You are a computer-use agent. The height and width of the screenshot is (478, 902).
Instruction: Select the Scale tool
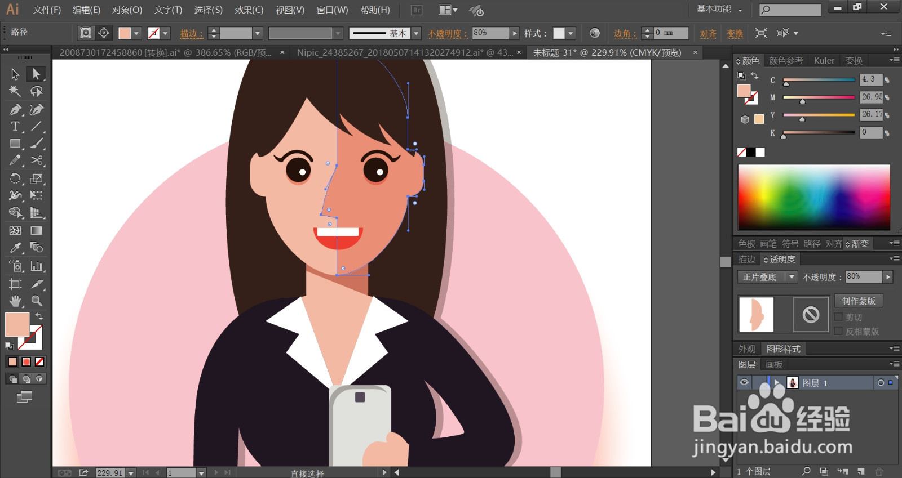coord(37,178)
